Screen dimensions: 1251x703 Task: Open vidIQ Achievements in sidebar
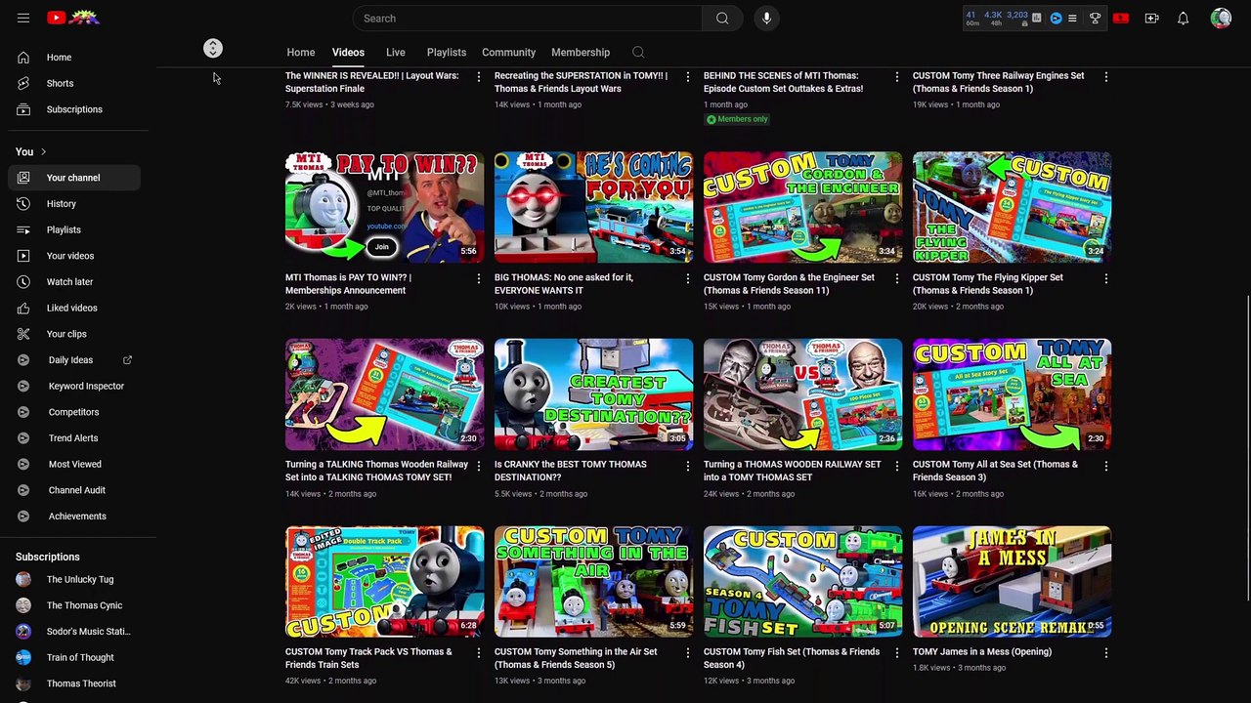[x=74, y=516]
